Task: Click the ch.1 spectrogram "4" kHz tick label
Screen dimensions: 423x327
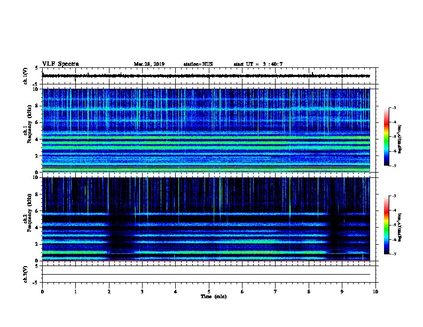Action: tap(37, 139)
